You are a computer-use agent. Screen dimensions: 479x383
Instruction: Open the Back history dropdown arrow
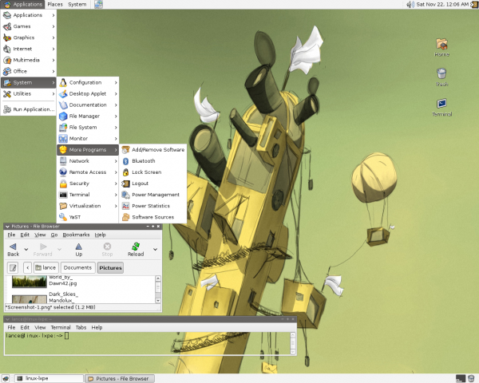click(x=26, y=249)
